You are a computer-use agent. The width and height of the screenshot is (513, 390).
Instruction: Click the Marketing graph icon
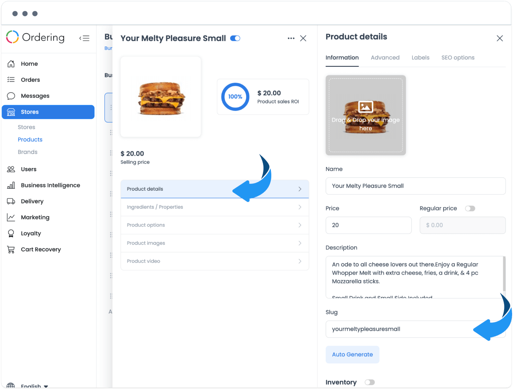pyautogui.click(x=11, y=218)
